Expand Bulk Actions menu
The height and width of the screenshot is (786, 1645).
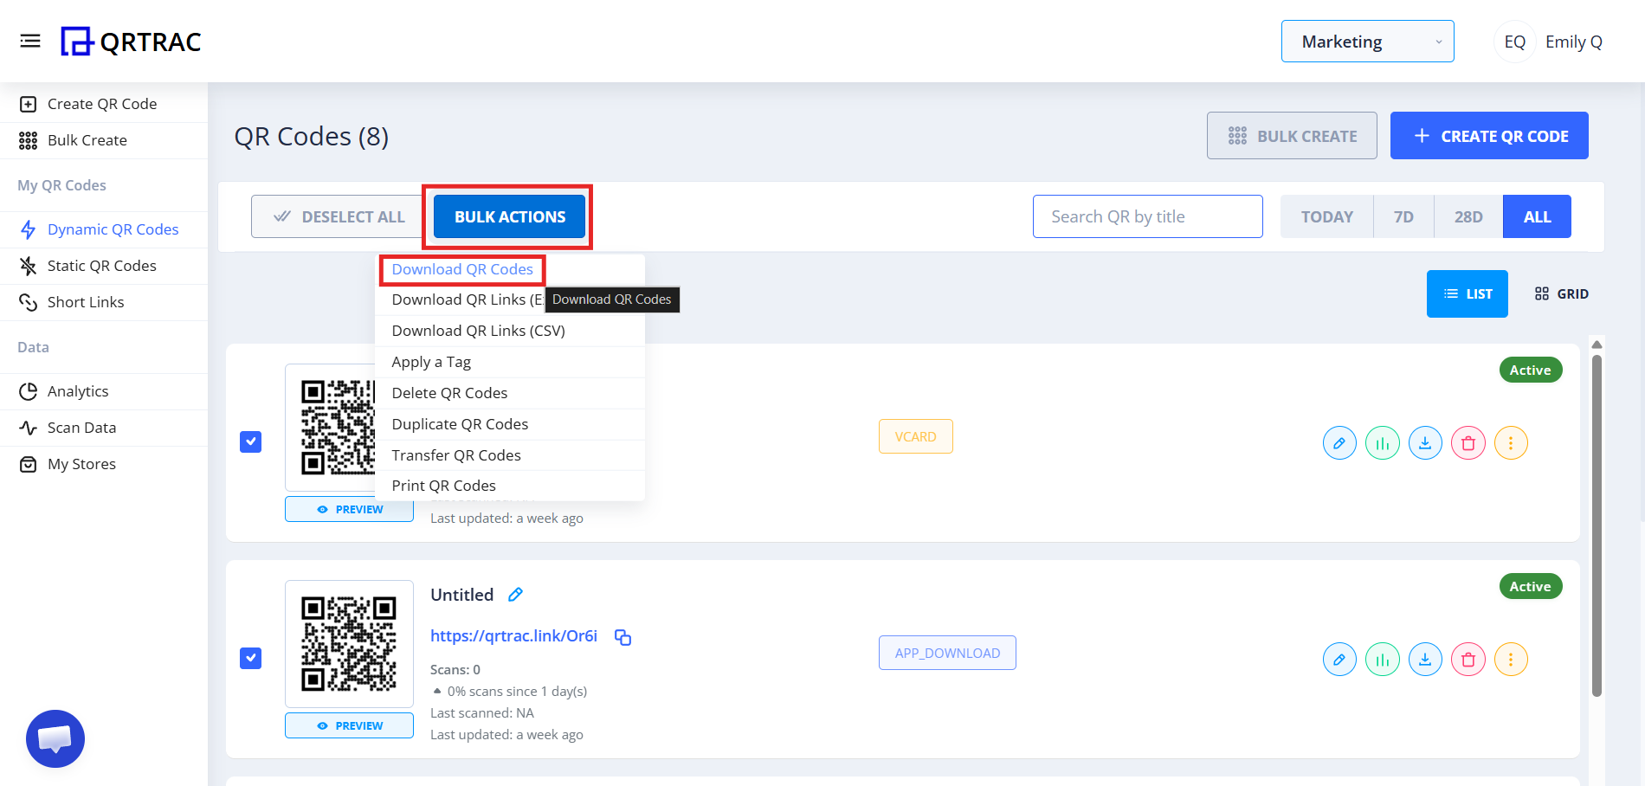[x=508, y=216]
